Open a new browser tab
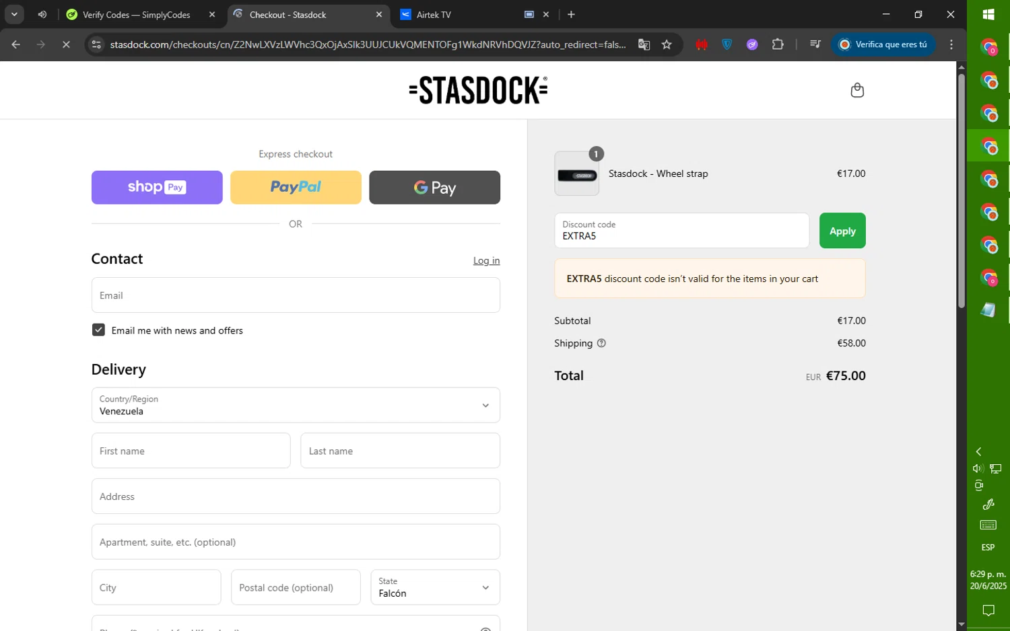The height and width of the screenshot is (631, 1010). (571, 14)
